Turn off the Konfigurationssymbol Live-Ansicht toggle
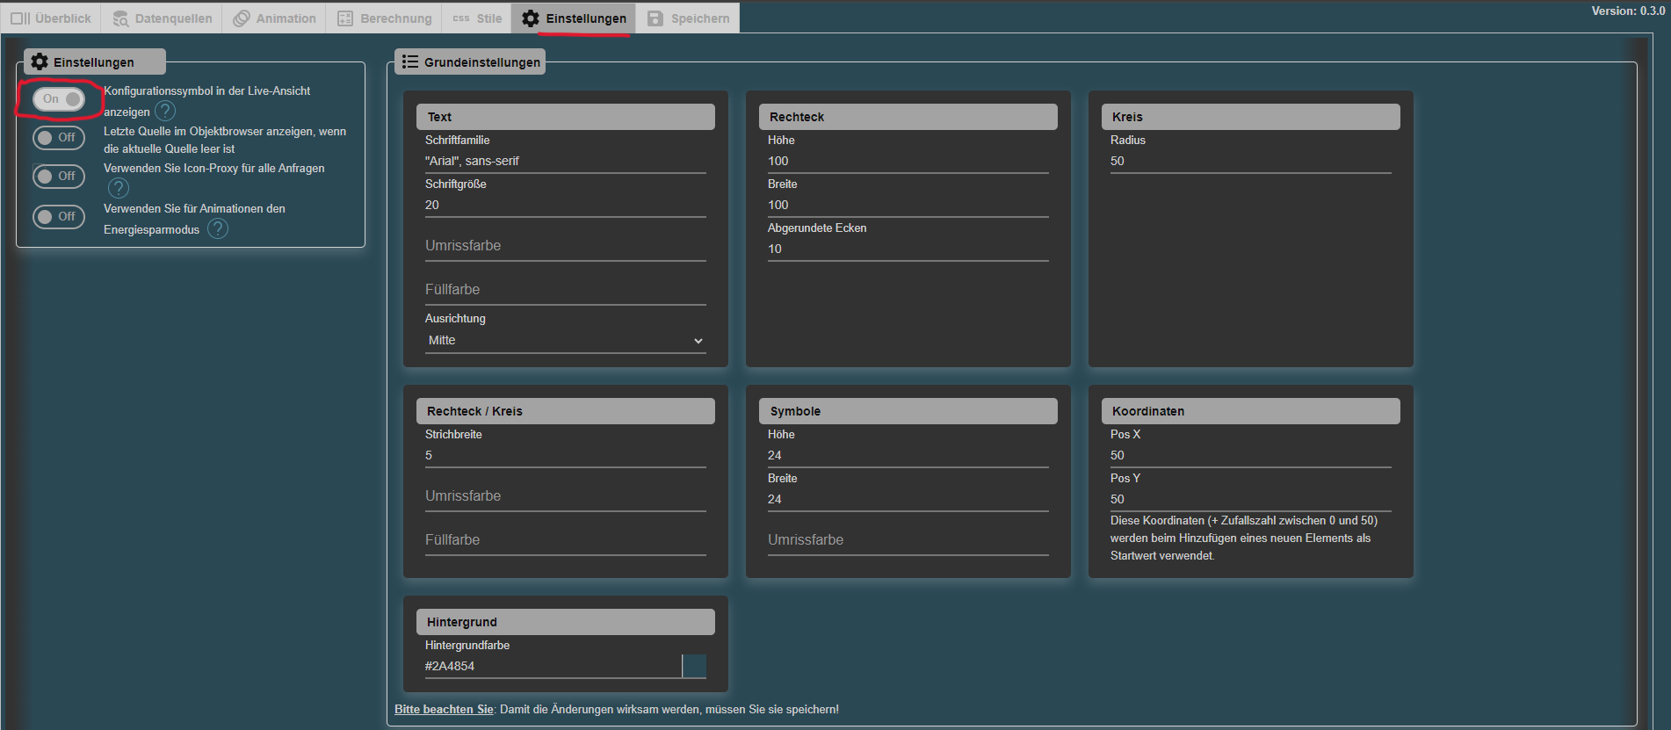Image resolution: width=1671 pixels, height=730 pixels. click(x=59, y=99)
